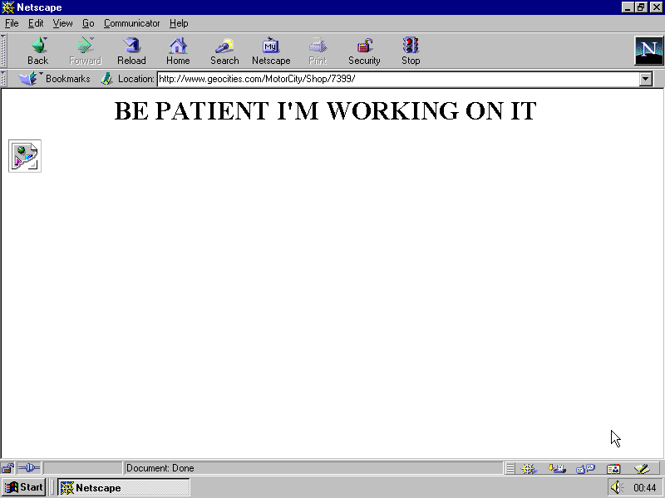Open the Bookmarks dropdown
Image resolution: width=665 pixels, height=498 pixels.
pos(60,78)
